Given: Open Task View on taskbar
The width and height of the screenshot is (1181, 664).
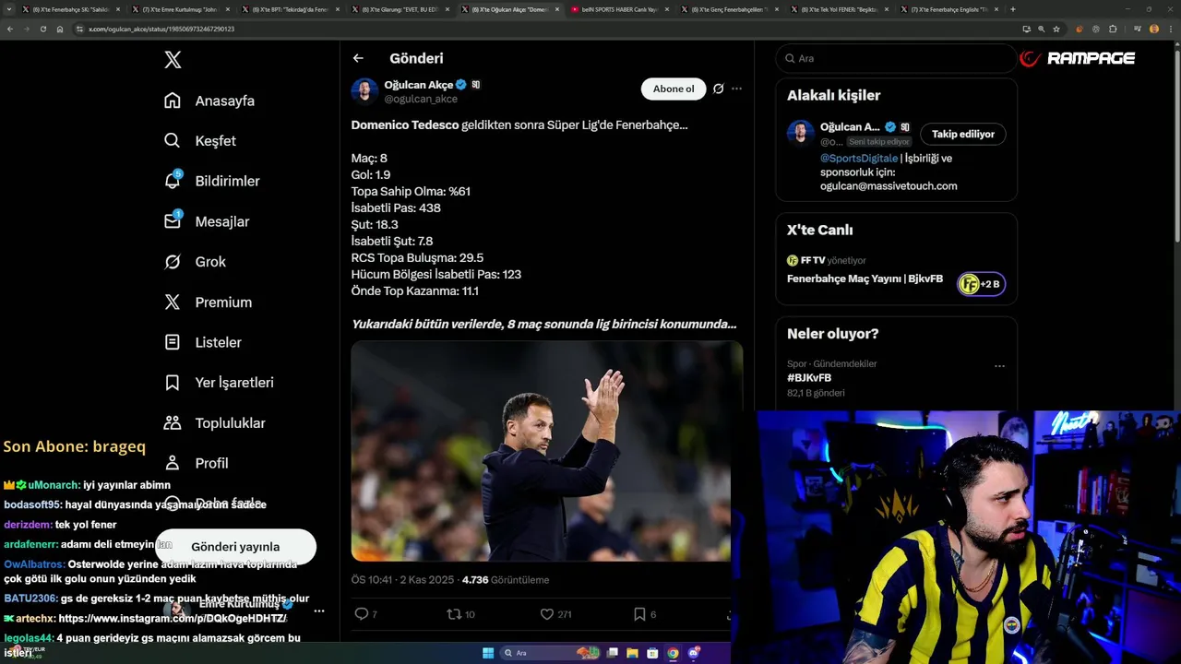Looking at the screenshot, I should coord(612,653).
